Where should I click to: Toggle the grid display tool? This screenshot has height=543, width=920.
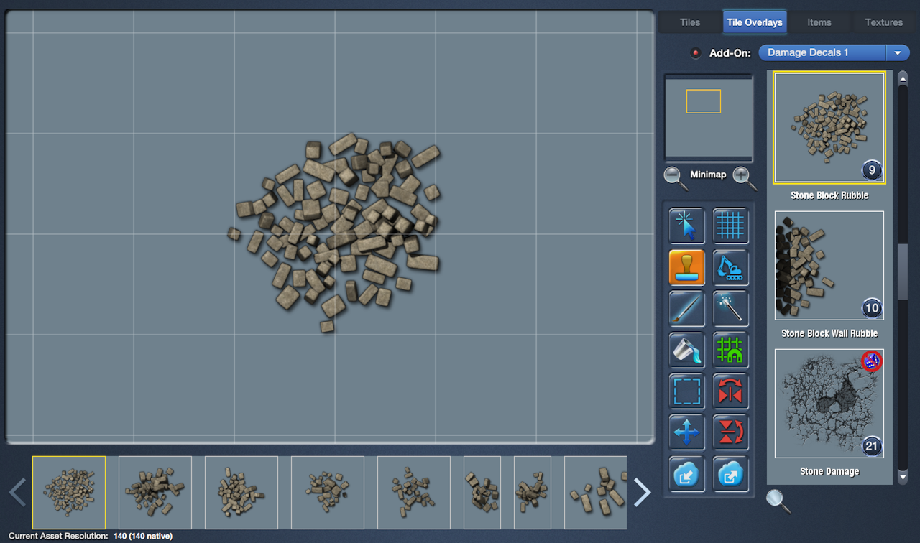click(x=730, y=226)
